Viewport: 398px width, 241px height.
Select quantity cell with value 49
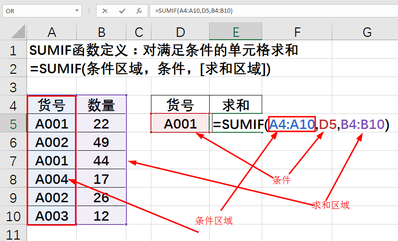point(101,142)
